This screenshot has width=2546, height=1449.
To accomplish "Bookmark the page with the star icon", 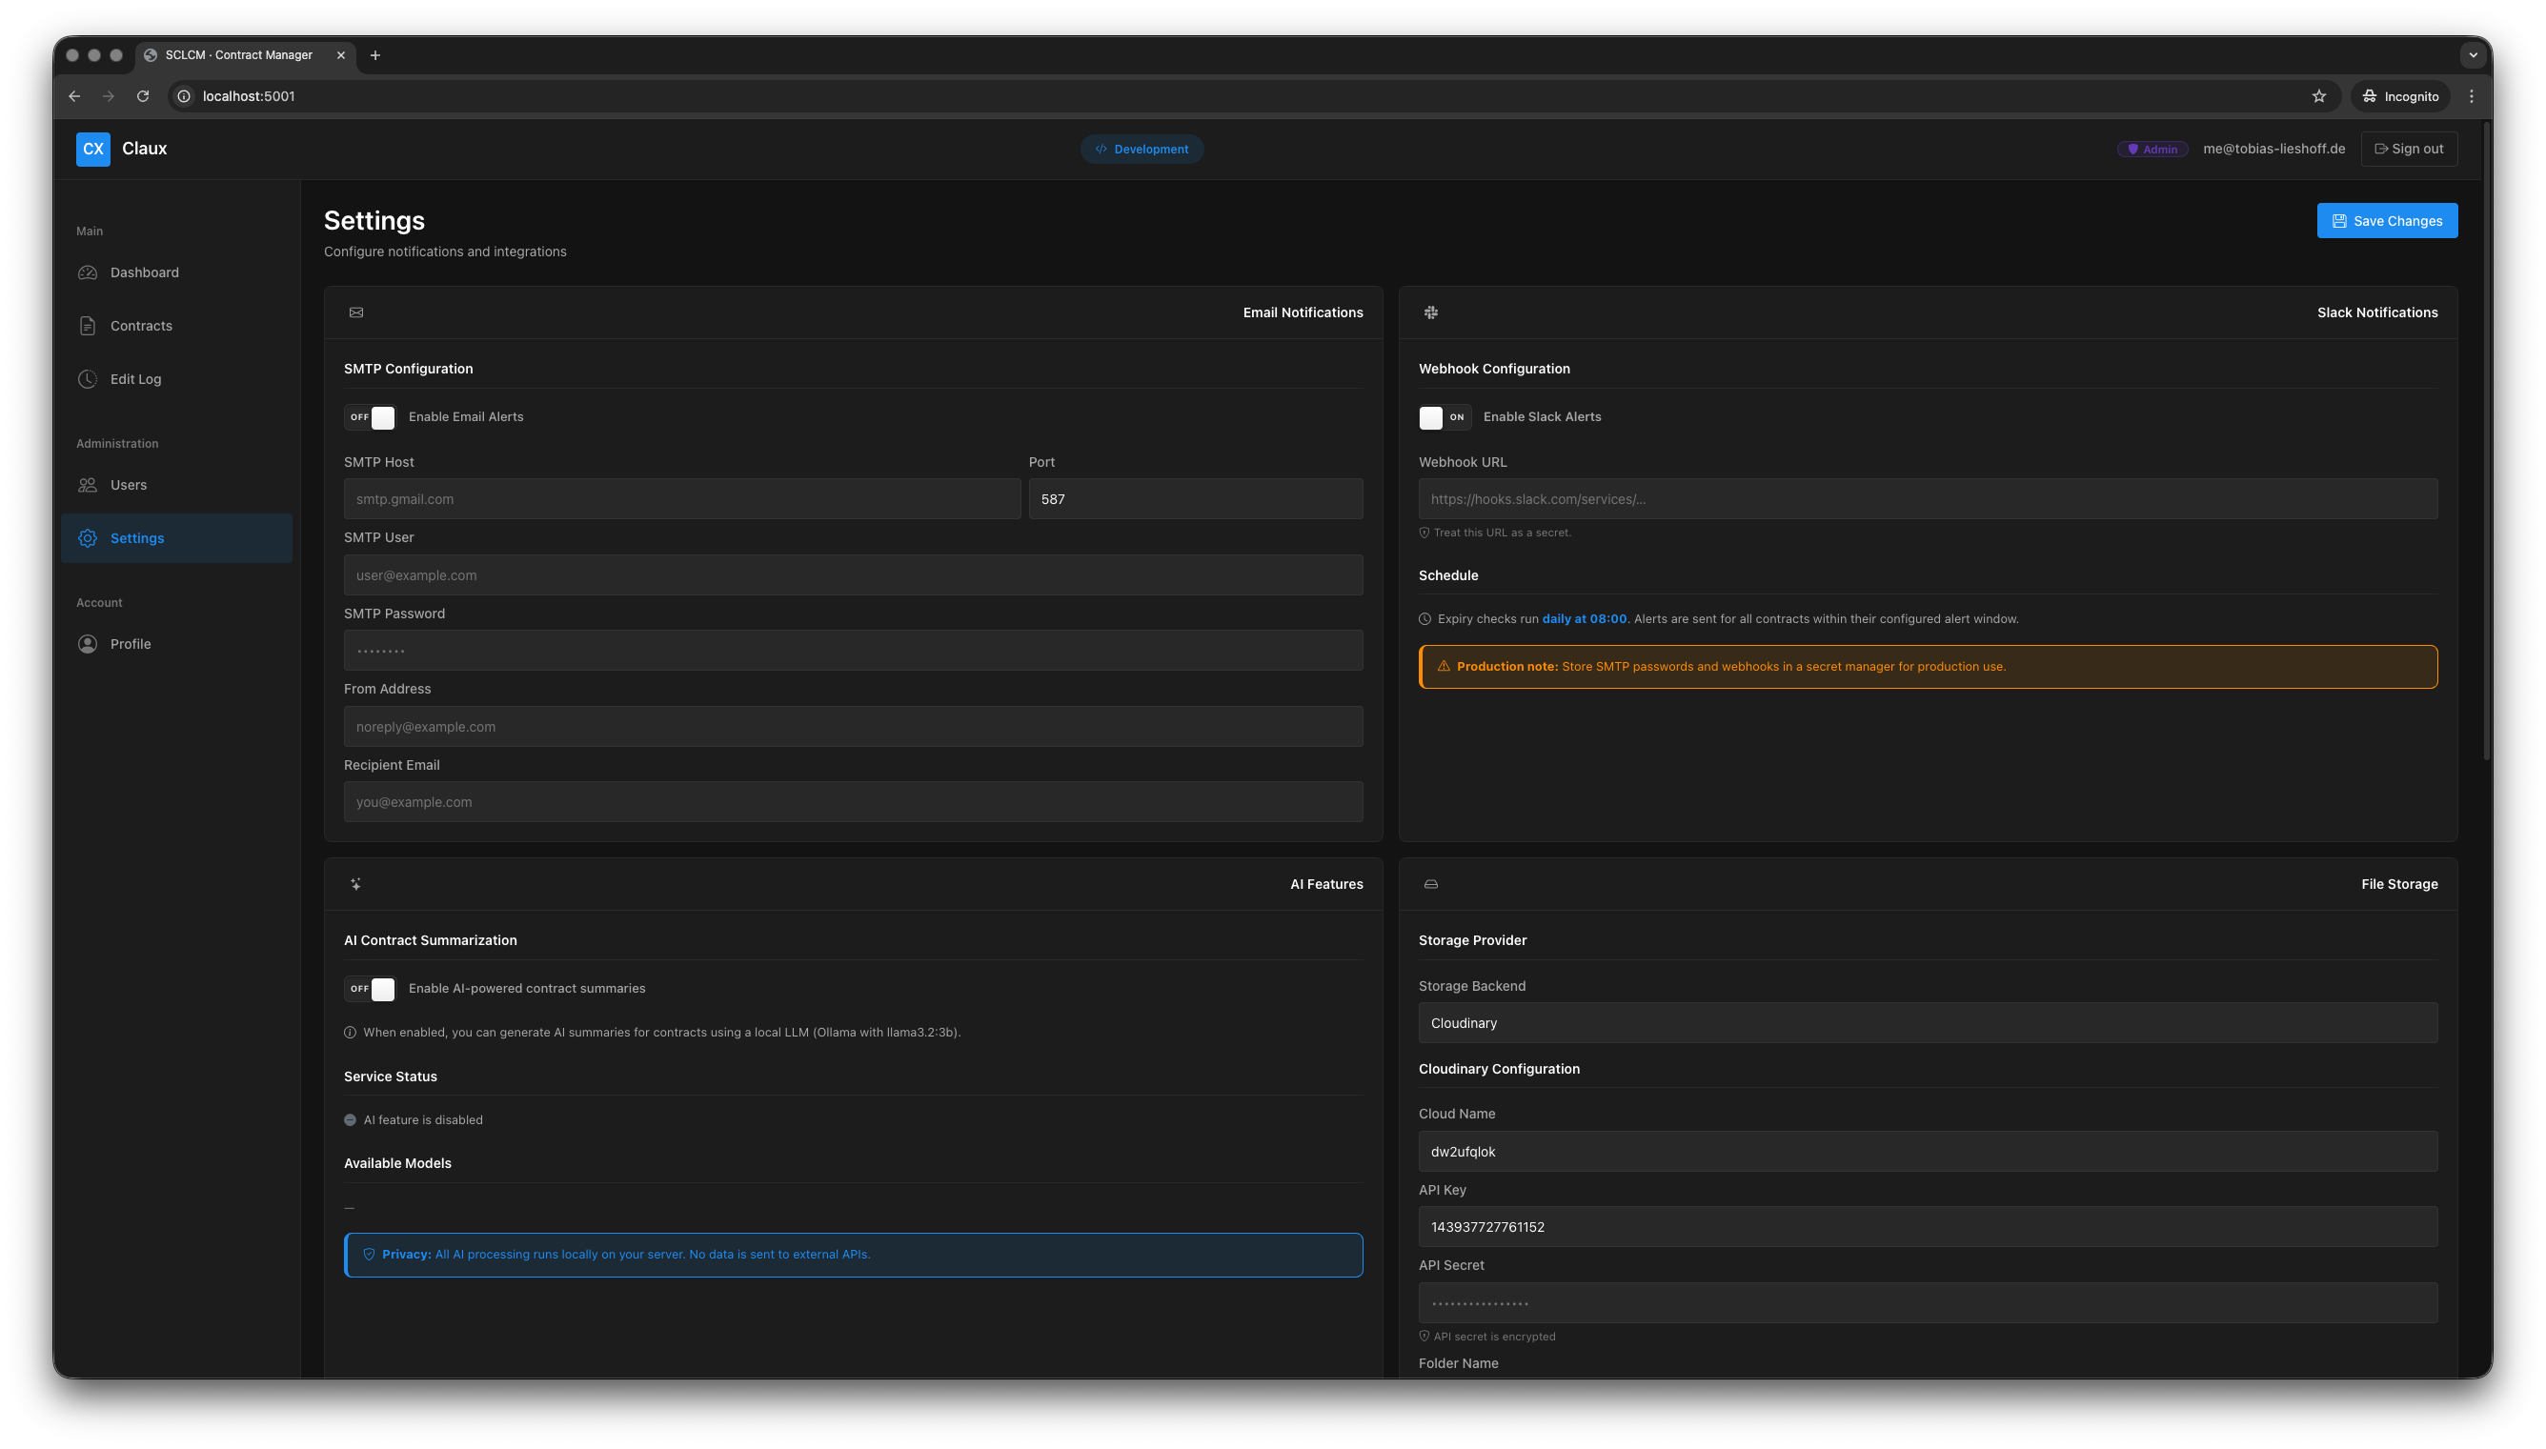I will coord(2318,96).
